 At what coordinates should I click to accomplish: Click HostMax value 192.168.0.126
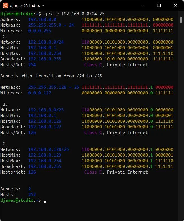[x=45, y=121]
